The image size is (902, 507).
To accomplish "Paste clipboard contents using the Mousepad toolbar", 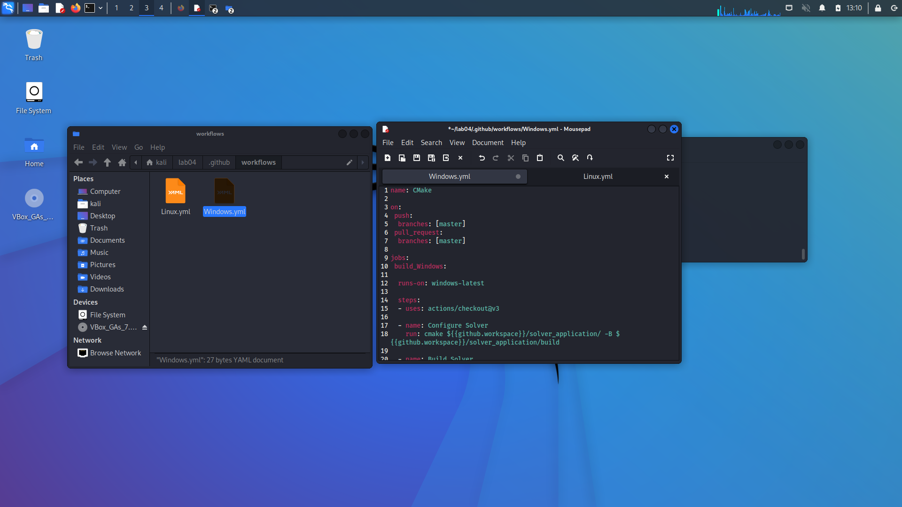I will pos(539,158).
